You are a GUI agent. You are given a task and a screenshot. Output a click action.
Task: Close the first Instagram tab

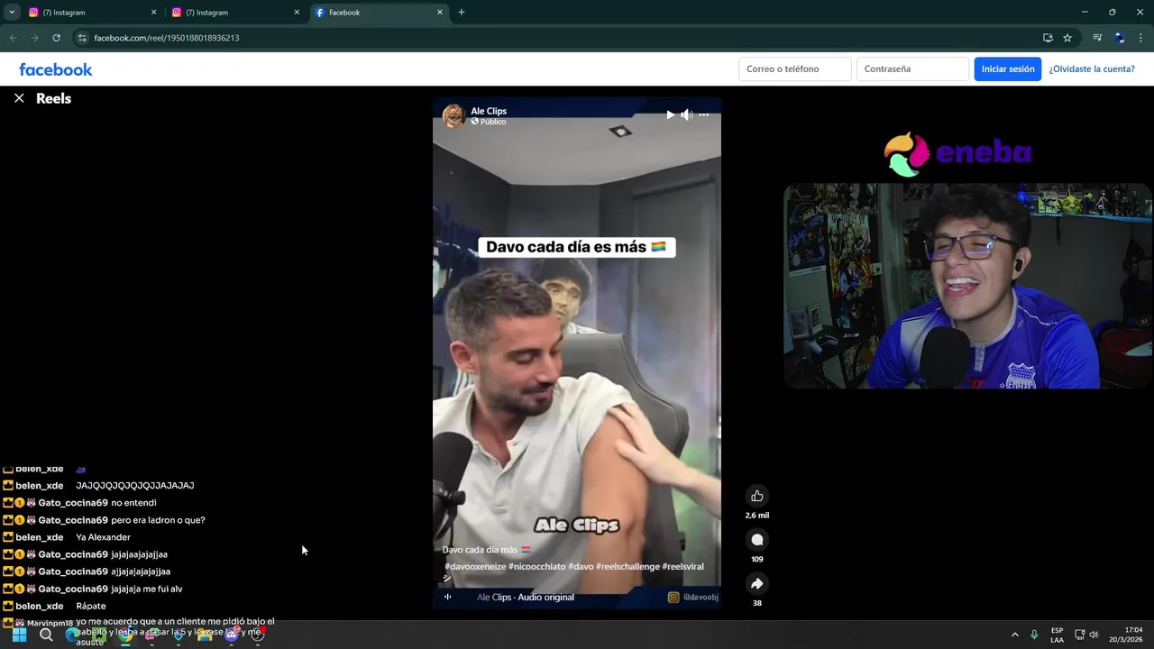[x=153, y=13]
